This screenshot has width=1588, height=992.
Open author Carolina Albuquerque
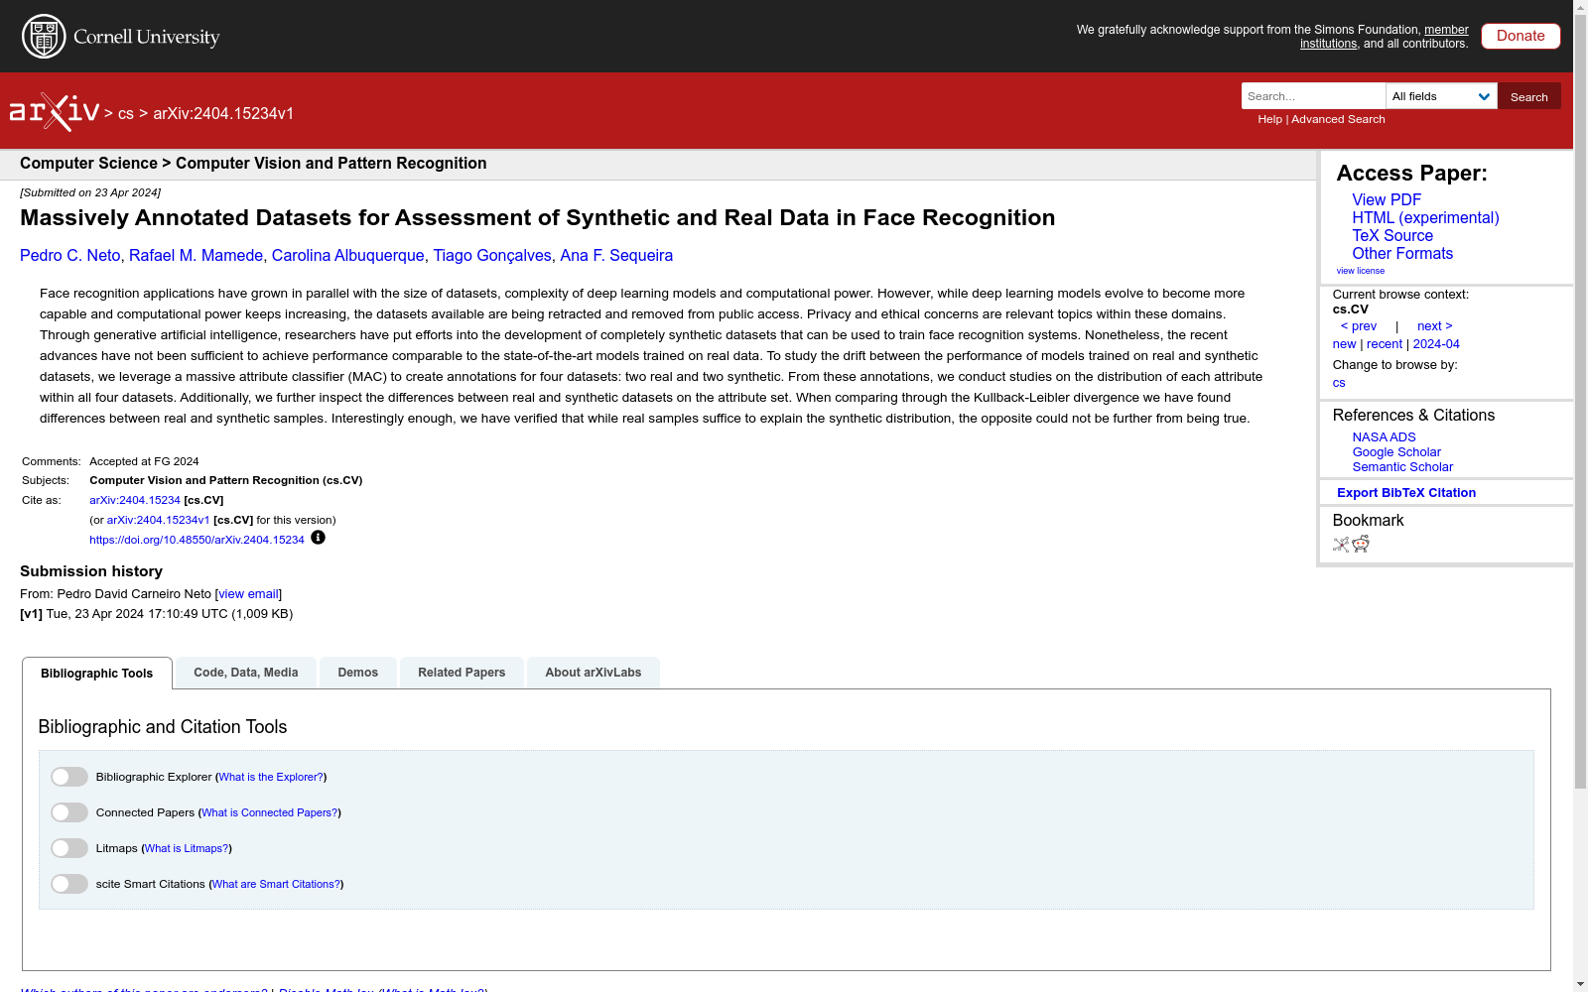pos(348,255)
